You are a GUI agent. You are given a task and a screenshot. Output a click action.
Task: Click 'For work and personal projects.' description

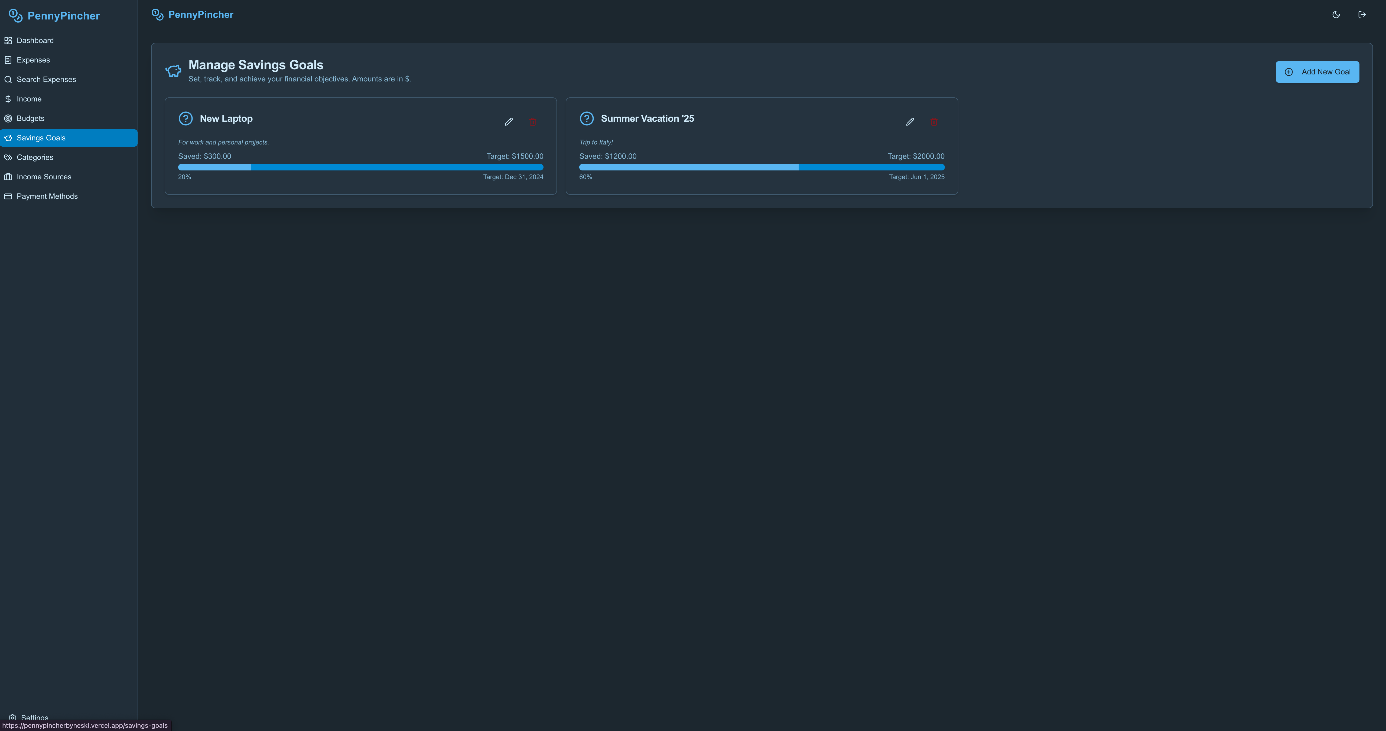tap(223, 142)
